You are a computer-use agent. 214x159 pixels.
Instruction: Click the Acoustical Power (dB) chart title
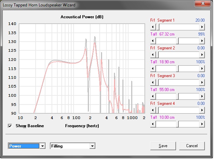click(82, 17)
